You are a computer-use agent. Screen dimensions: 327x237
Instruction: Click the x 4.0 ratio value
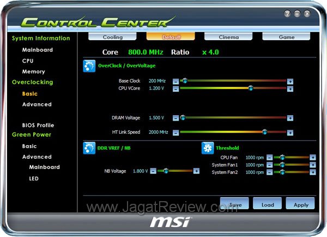point(210,52)
